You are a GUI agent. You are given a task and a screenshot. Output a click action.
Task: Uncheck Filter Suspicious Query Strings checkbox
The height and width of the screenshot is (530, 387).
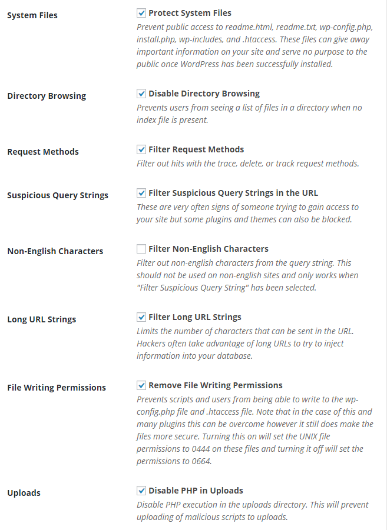[x=141, y=193]
